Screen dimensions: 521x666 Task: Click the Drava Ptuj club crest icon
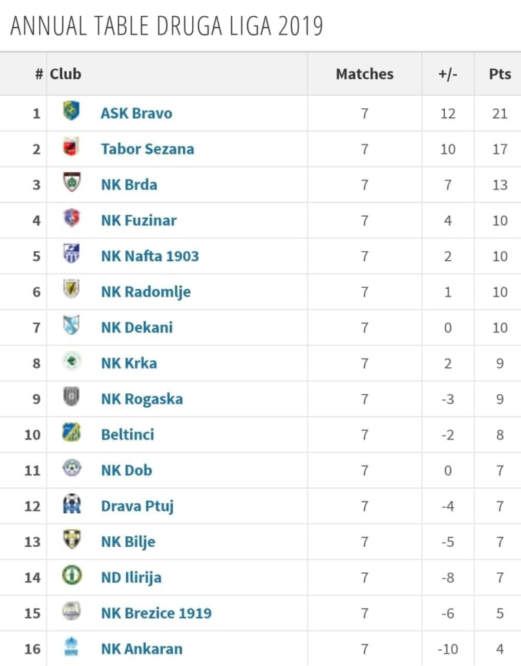pos(71,505)
